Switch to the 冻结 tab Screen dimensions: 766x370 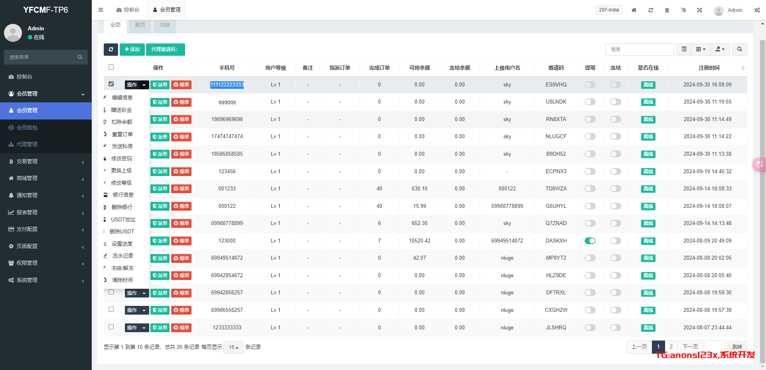point(164,25)
